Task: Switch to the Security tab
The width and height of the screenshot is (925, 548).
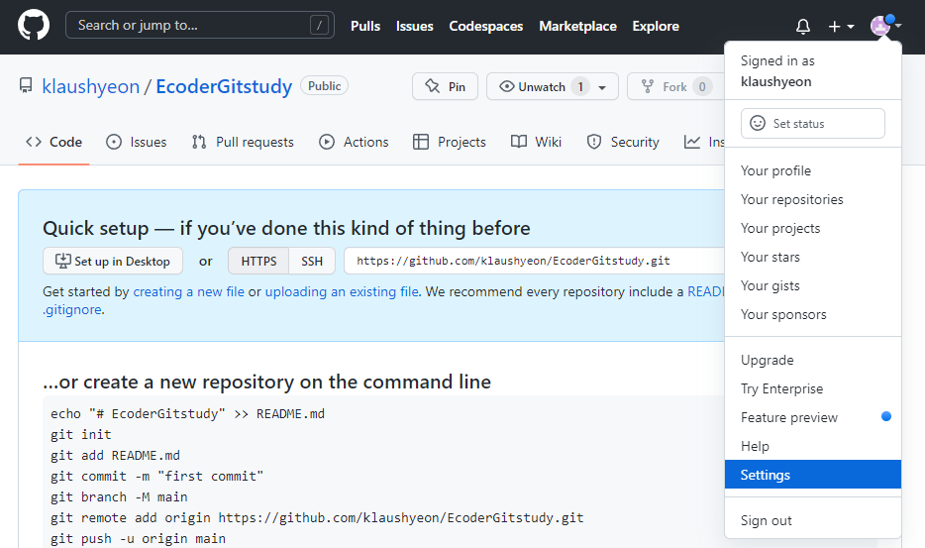Action: point(622,142)
